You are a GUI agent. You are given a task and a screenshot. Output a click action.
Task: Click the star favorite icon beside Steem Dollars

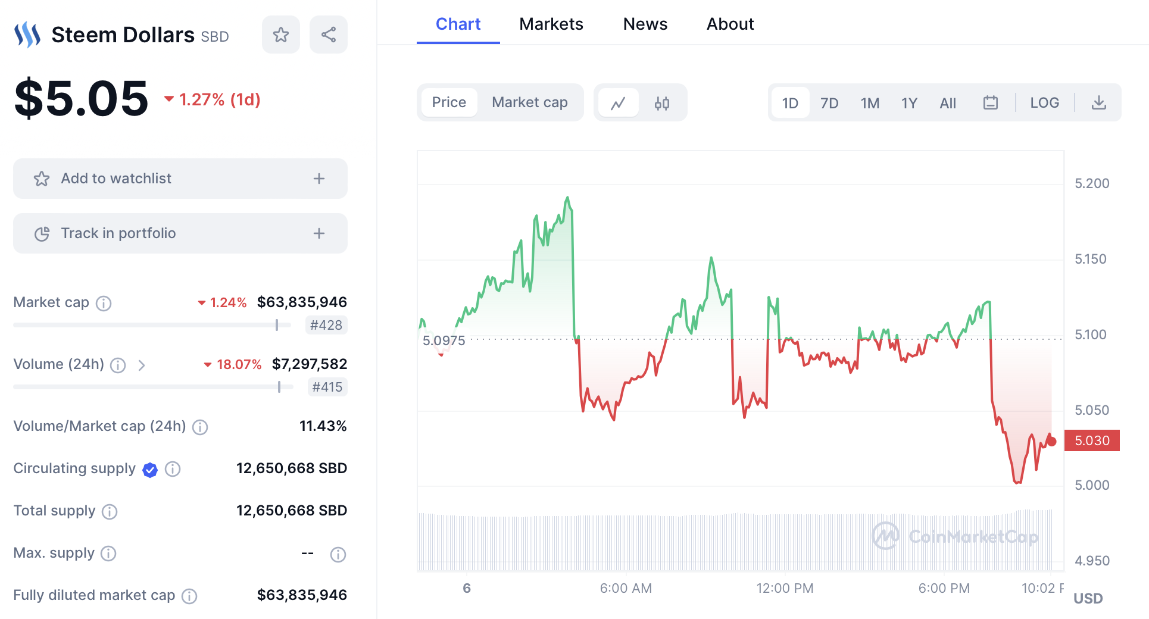coord(281,35)
